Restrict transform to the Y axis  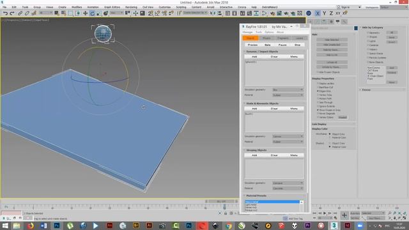point(324,13)
